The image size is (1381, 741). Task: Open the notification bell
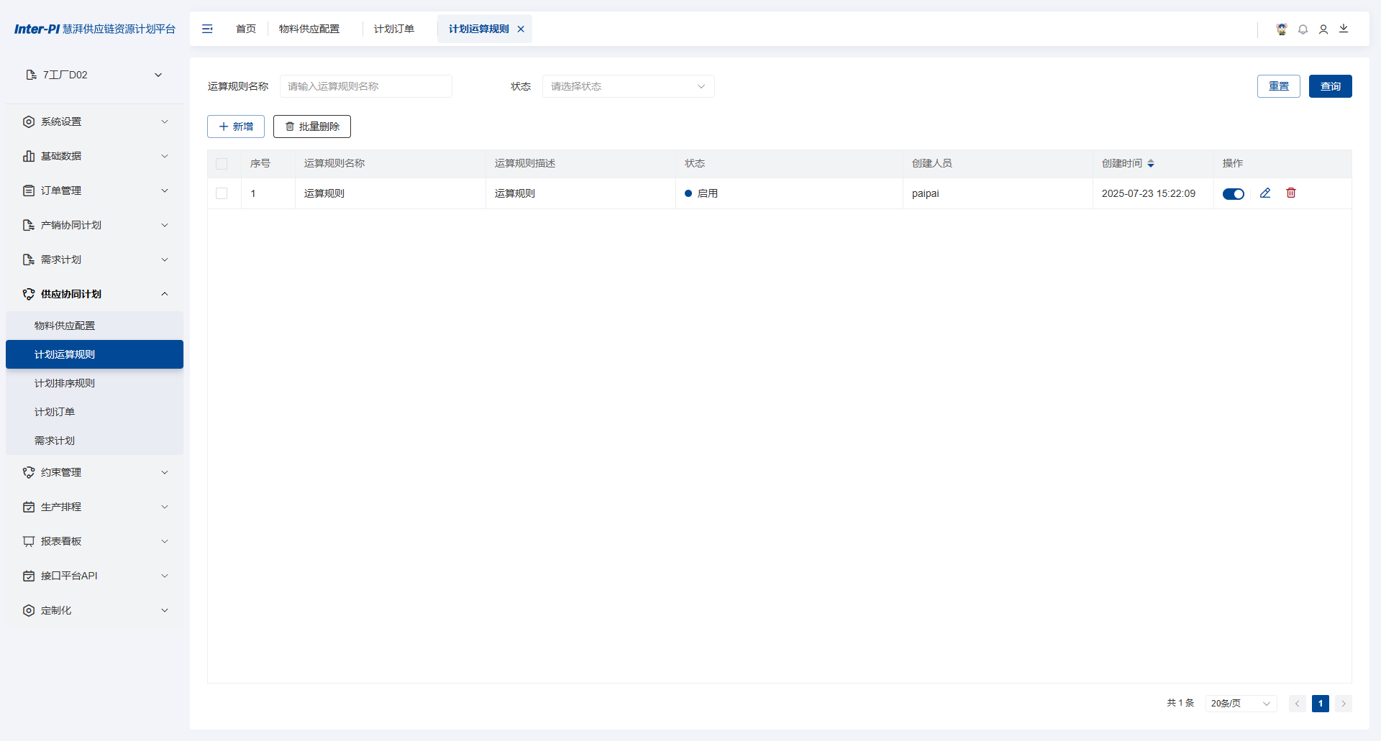coord(1303,29)
